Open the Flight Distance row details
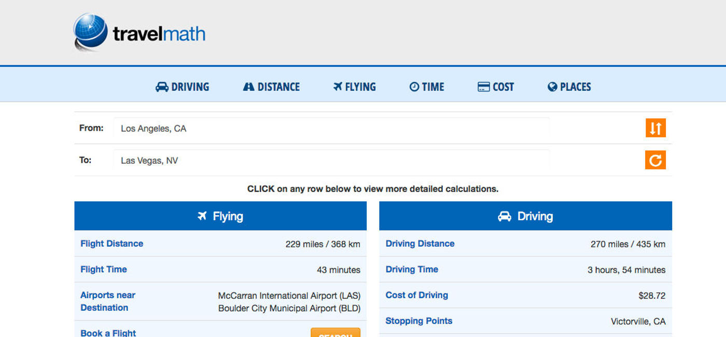 pyautogui.click(x=220, y=244)
